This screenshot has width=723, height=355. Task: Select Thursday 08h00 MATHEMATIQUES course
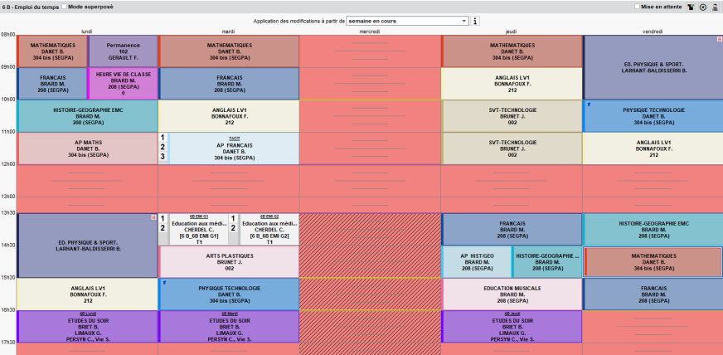(512, 51)
